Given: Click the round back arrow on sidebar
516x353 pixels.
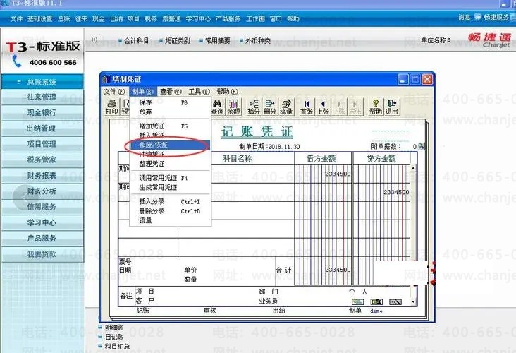Looking at the screenshot, I should [25, 197].
